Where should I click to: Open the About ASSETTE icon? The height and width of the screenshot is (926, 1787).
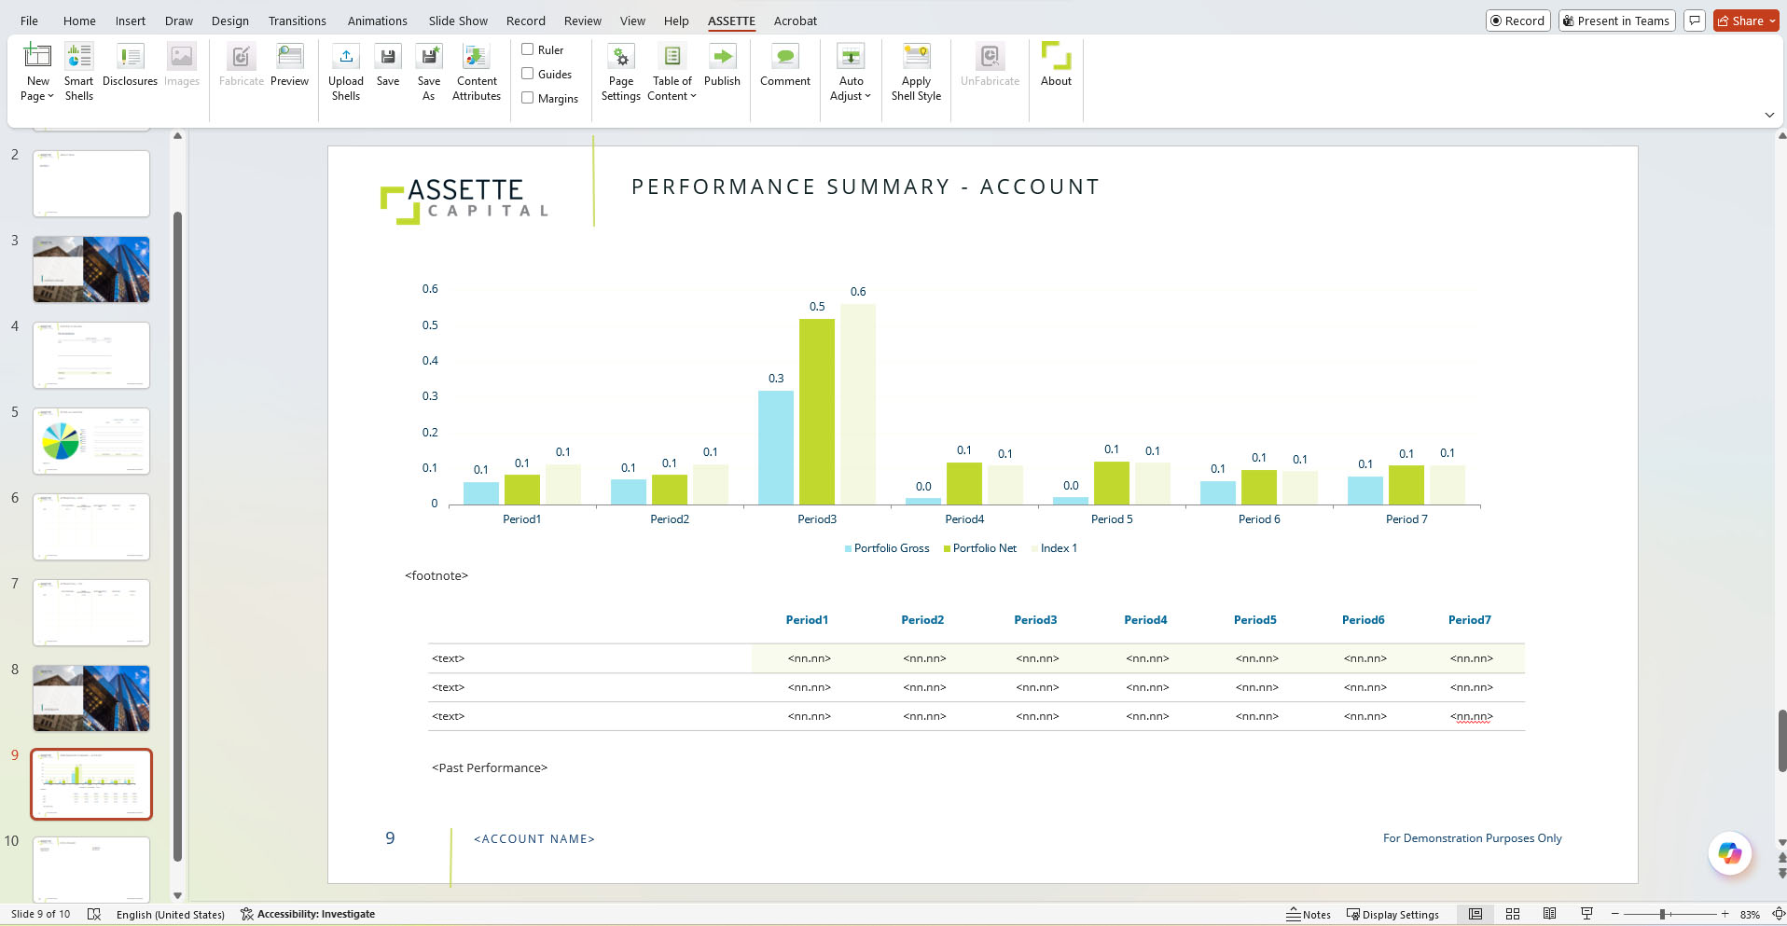click(x=1056, y=58)
